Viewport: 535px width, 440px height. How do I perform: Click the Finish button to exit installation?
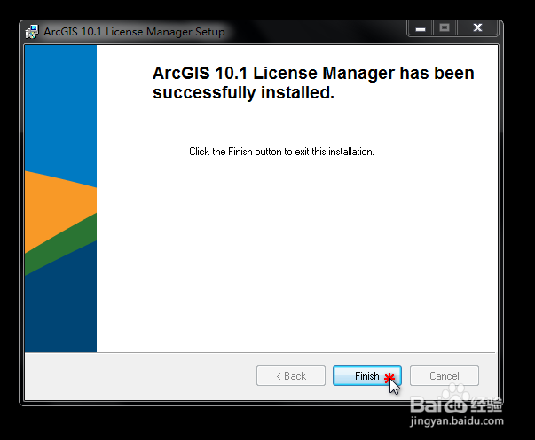(367, 376)
